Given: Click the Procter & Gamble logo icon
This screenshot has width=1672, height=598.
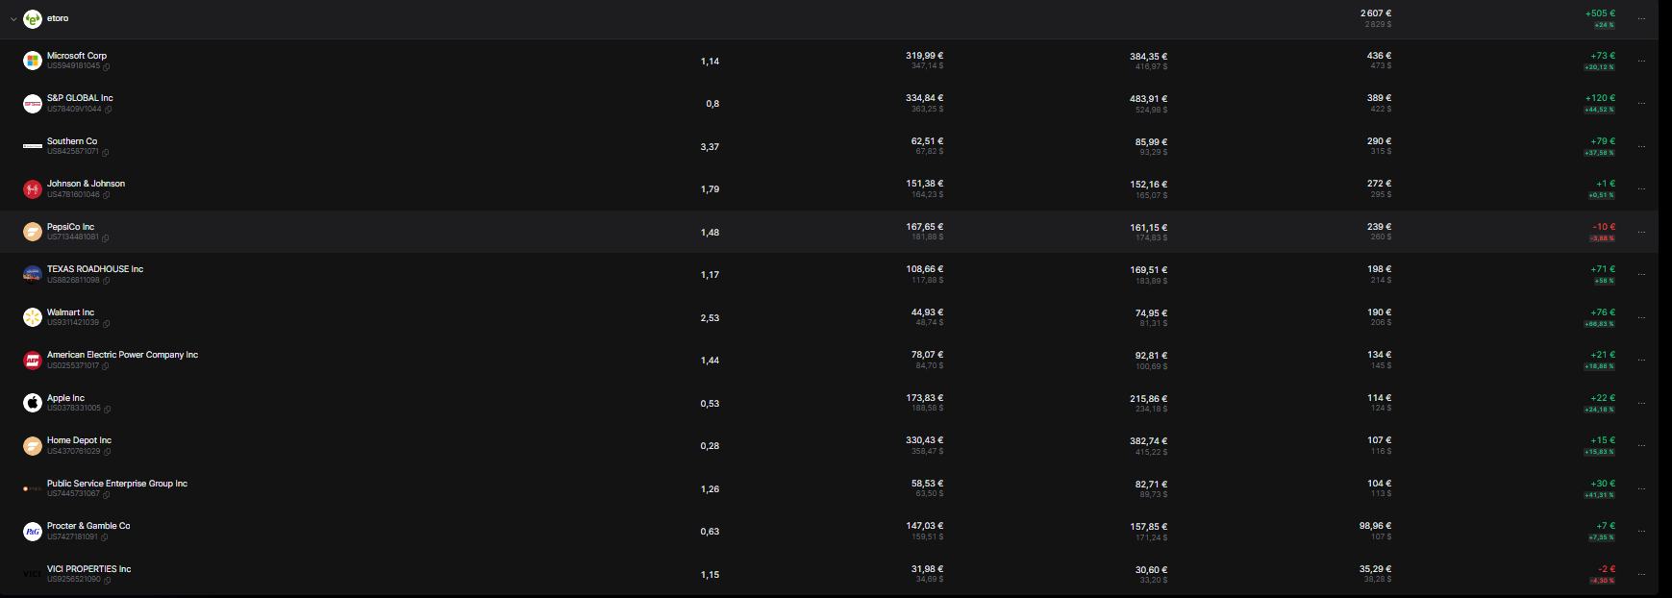Looking at the screenshot, I should (33, 532).
